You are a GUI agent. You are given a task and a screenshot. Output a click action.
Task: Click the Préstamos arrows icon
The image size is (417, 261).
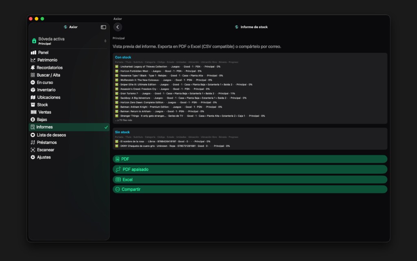coord(33,142)
